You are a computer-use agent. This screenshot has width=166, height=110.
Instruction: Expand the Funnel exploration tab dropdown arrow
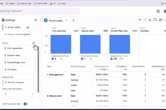click(x=67, y=20)
